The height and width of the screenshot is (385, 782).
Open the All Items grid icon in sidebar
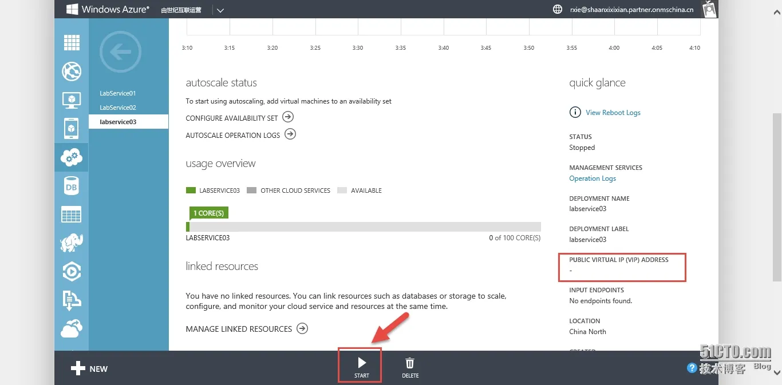point(72,42)
